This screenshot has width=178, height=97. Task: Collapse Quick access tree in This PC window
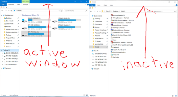pos(1,15)
